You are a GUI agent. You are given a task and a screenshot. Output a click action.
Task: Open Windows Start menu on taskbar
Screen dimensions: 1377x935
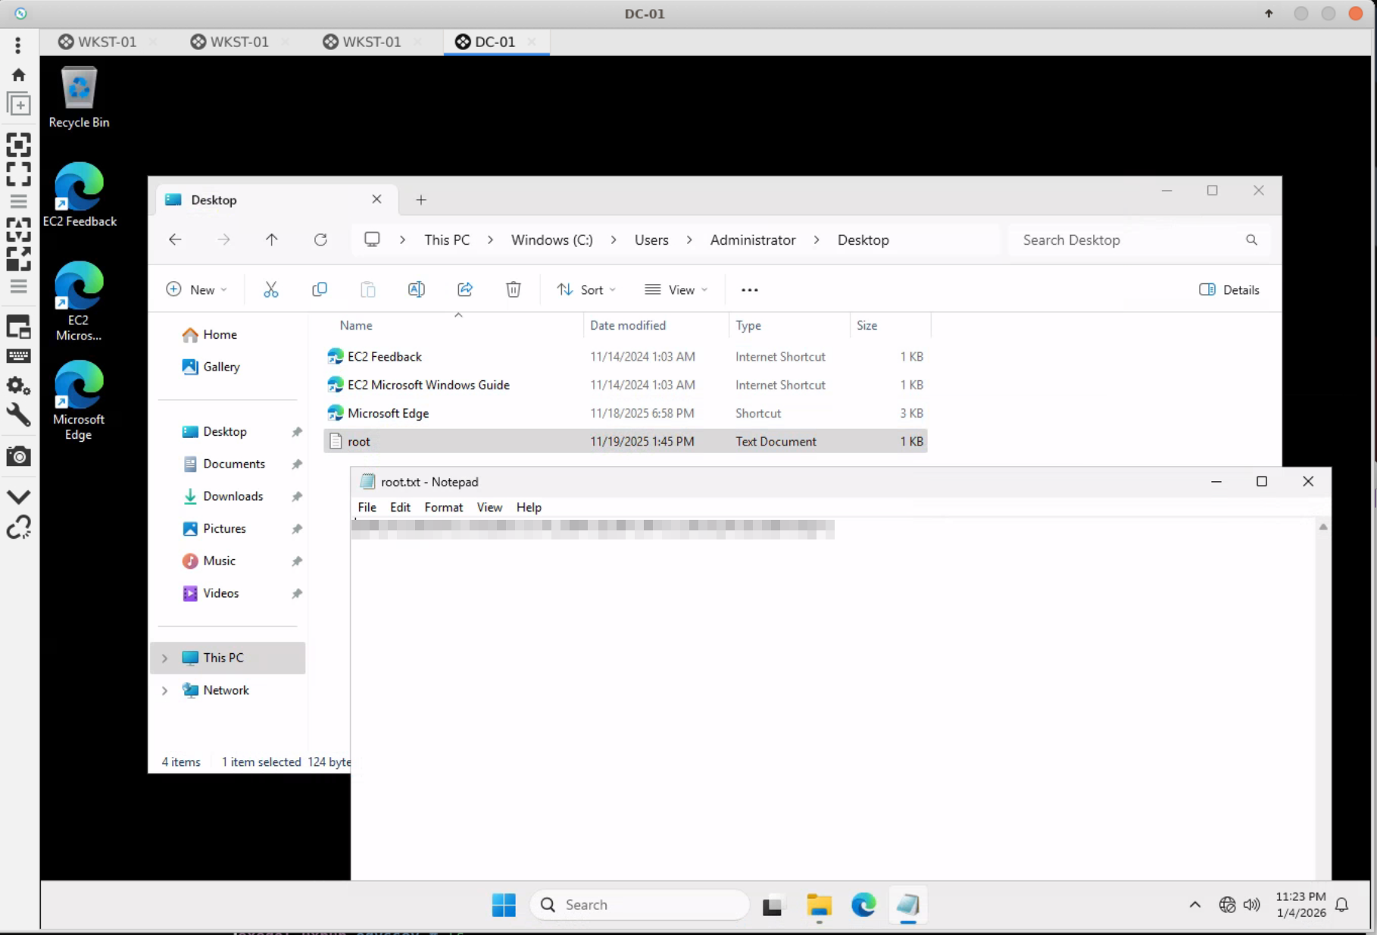pos(504,905)
